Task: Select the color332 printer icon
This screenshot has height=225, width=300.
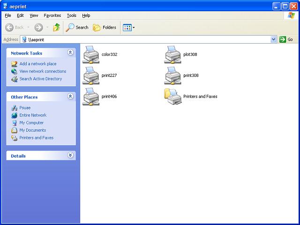Action: 91,54
